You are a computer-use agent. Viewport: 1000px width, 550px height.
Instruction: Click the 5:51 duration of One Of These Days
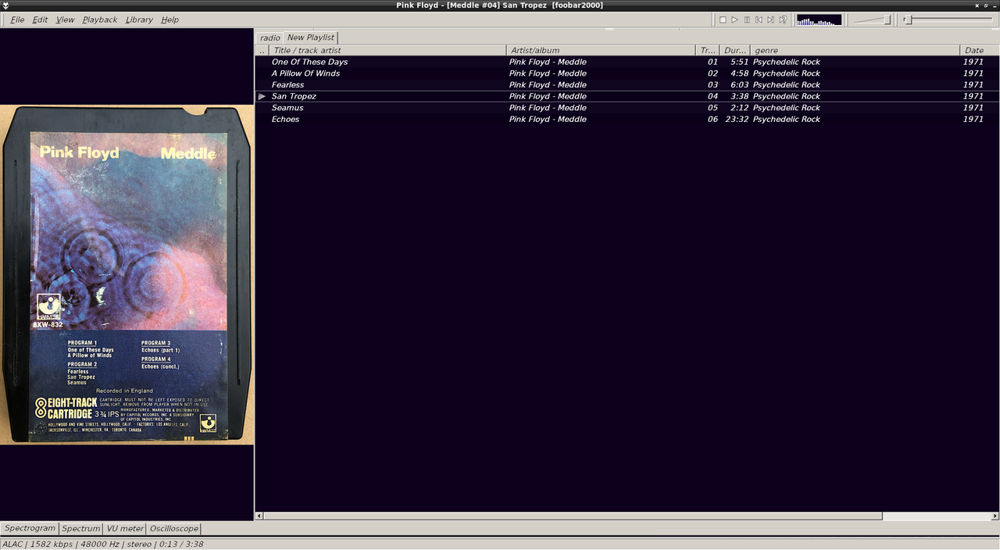point(739,62)
